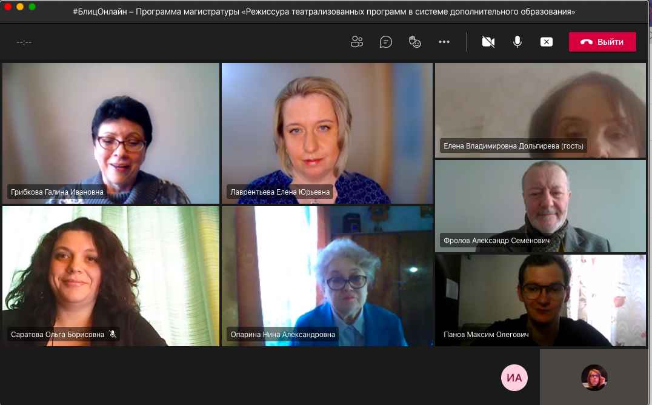
Task: Turn on the camera
Action: 488,42
